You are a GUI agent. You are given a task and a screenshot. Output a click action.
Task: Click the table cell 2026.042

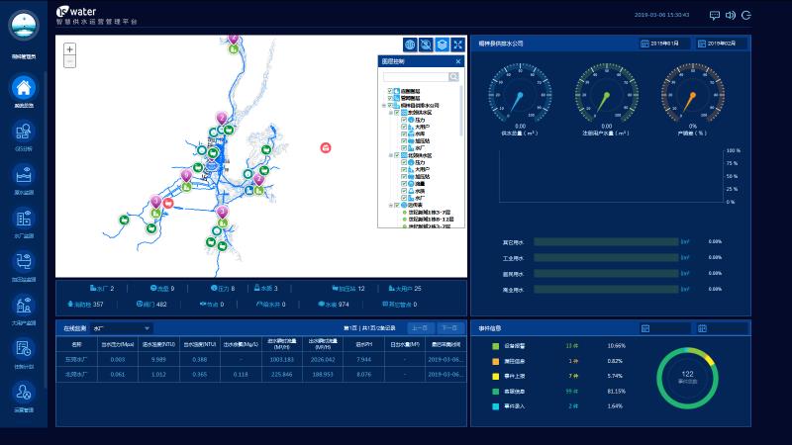323,360
